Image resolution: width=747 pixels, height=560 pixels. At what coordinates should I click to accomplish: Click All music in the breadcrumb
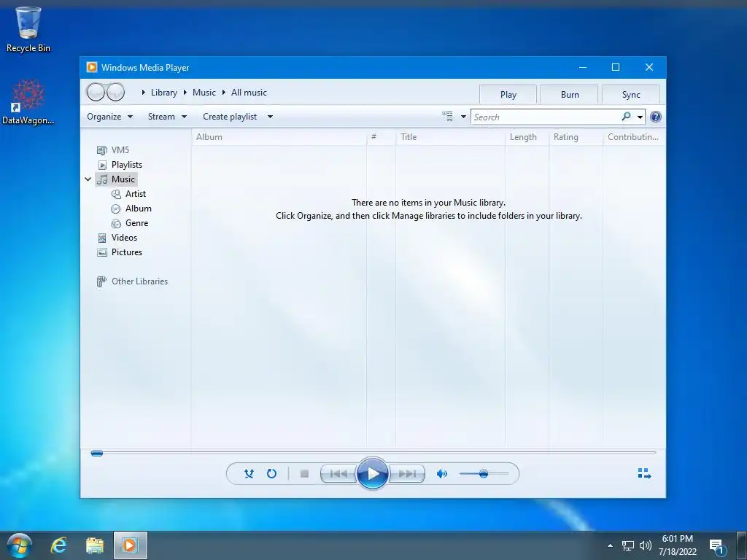tap(249, 93)
